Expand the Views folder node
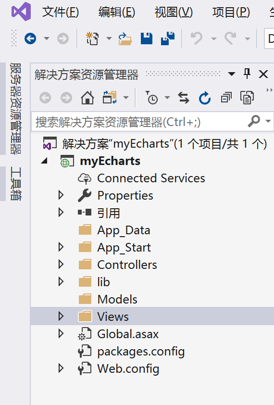274x405 pixels. click(x=61, y=316)
